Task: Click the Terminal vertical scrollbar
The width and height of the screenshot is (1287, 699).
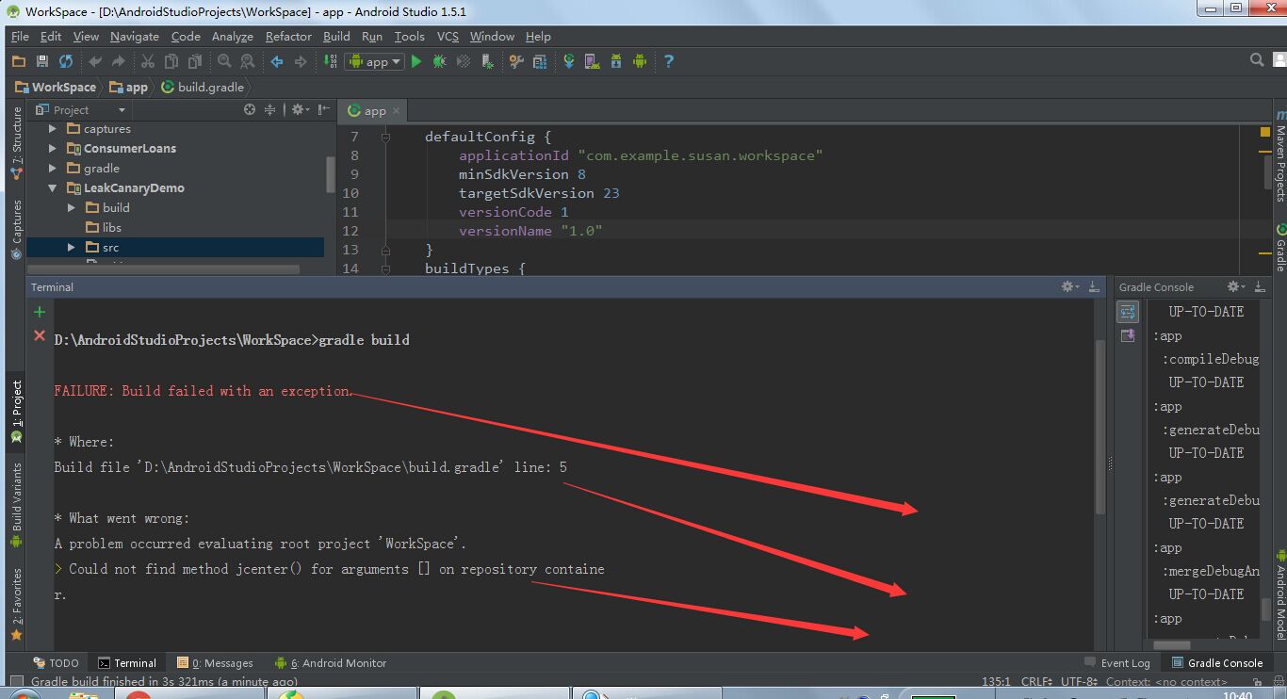Action: pyautogui.click(x=1100, y=427)
